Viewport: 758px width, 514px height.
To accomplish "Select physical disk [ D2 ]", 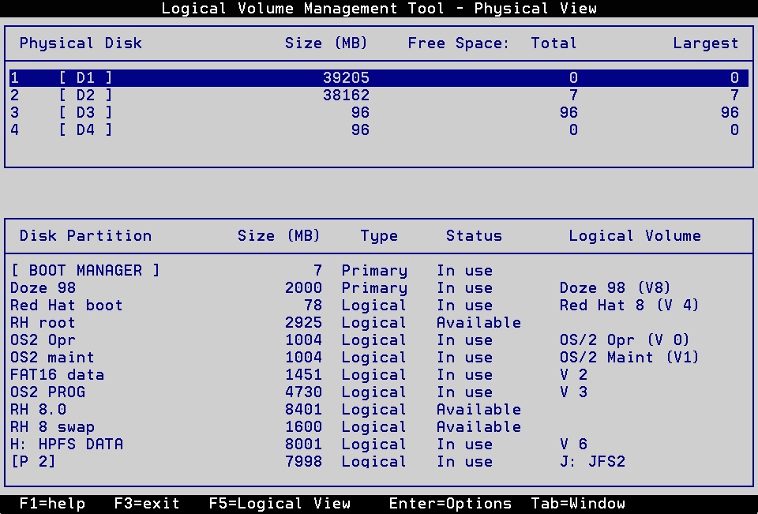I will (x=379, y=96).
